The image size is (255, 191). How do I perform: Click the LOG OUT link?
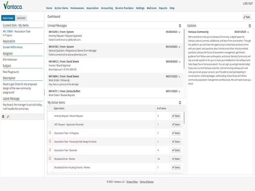[248, 4]
